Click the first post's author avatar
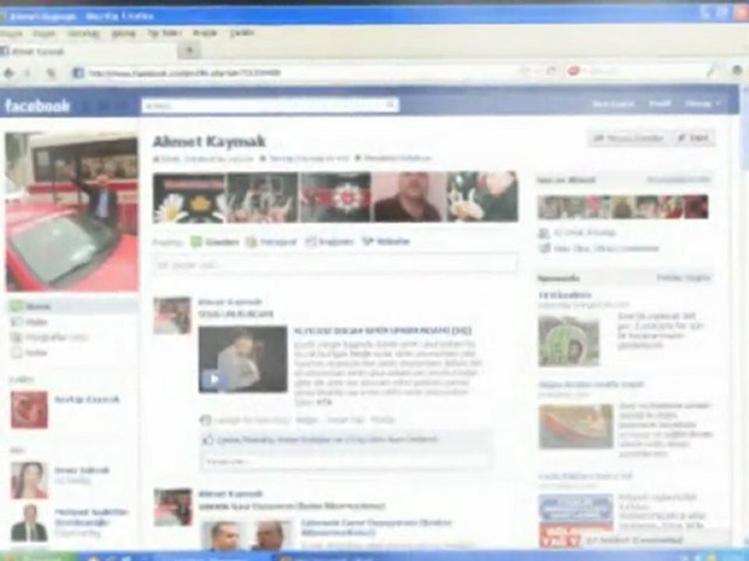The width and height of the screenshot is (749, 561). [172, 316]
